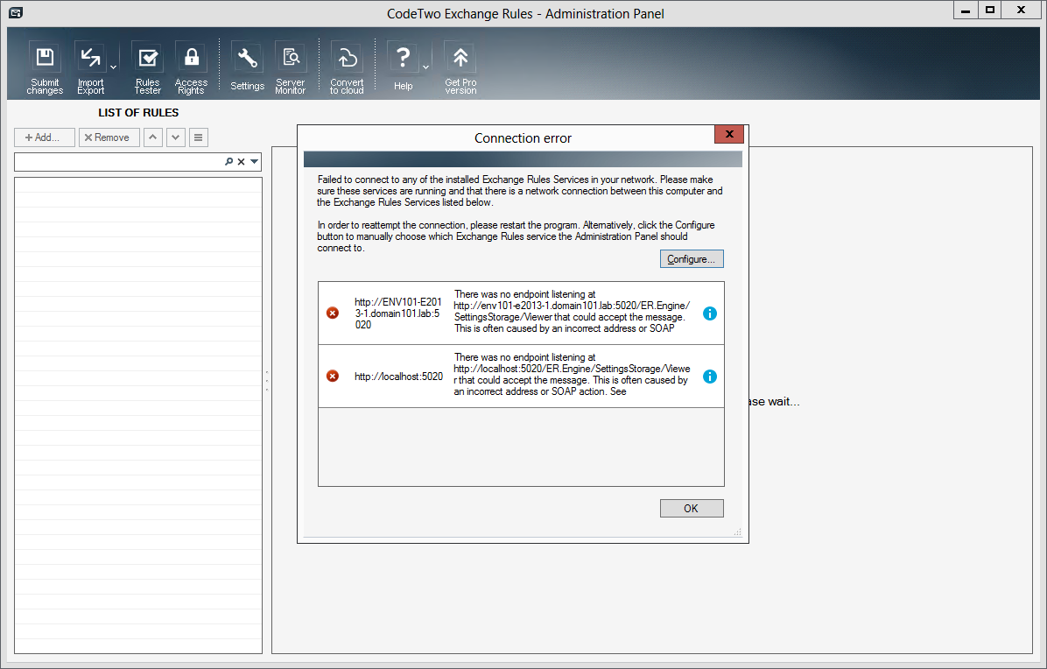This screenshot has height=669, width=1047.
Task: Expand the Help dropdown arrow
Action: (x=425, y=67)
